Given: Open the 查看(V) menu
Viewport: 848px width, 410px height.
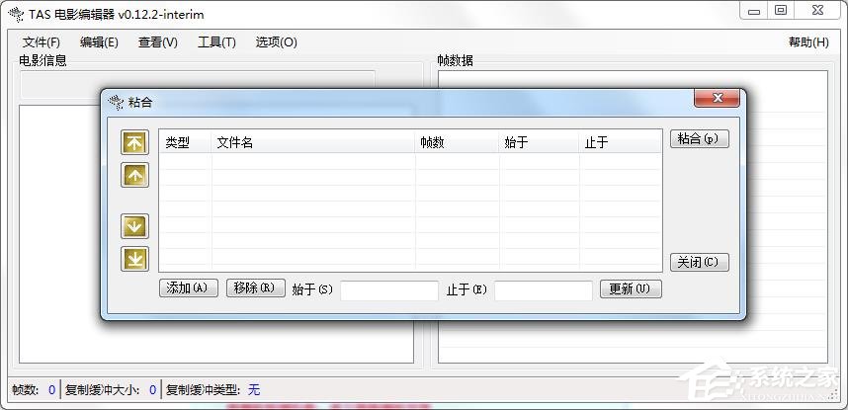Looking at the screenshot, I should [x=157, y=42].
